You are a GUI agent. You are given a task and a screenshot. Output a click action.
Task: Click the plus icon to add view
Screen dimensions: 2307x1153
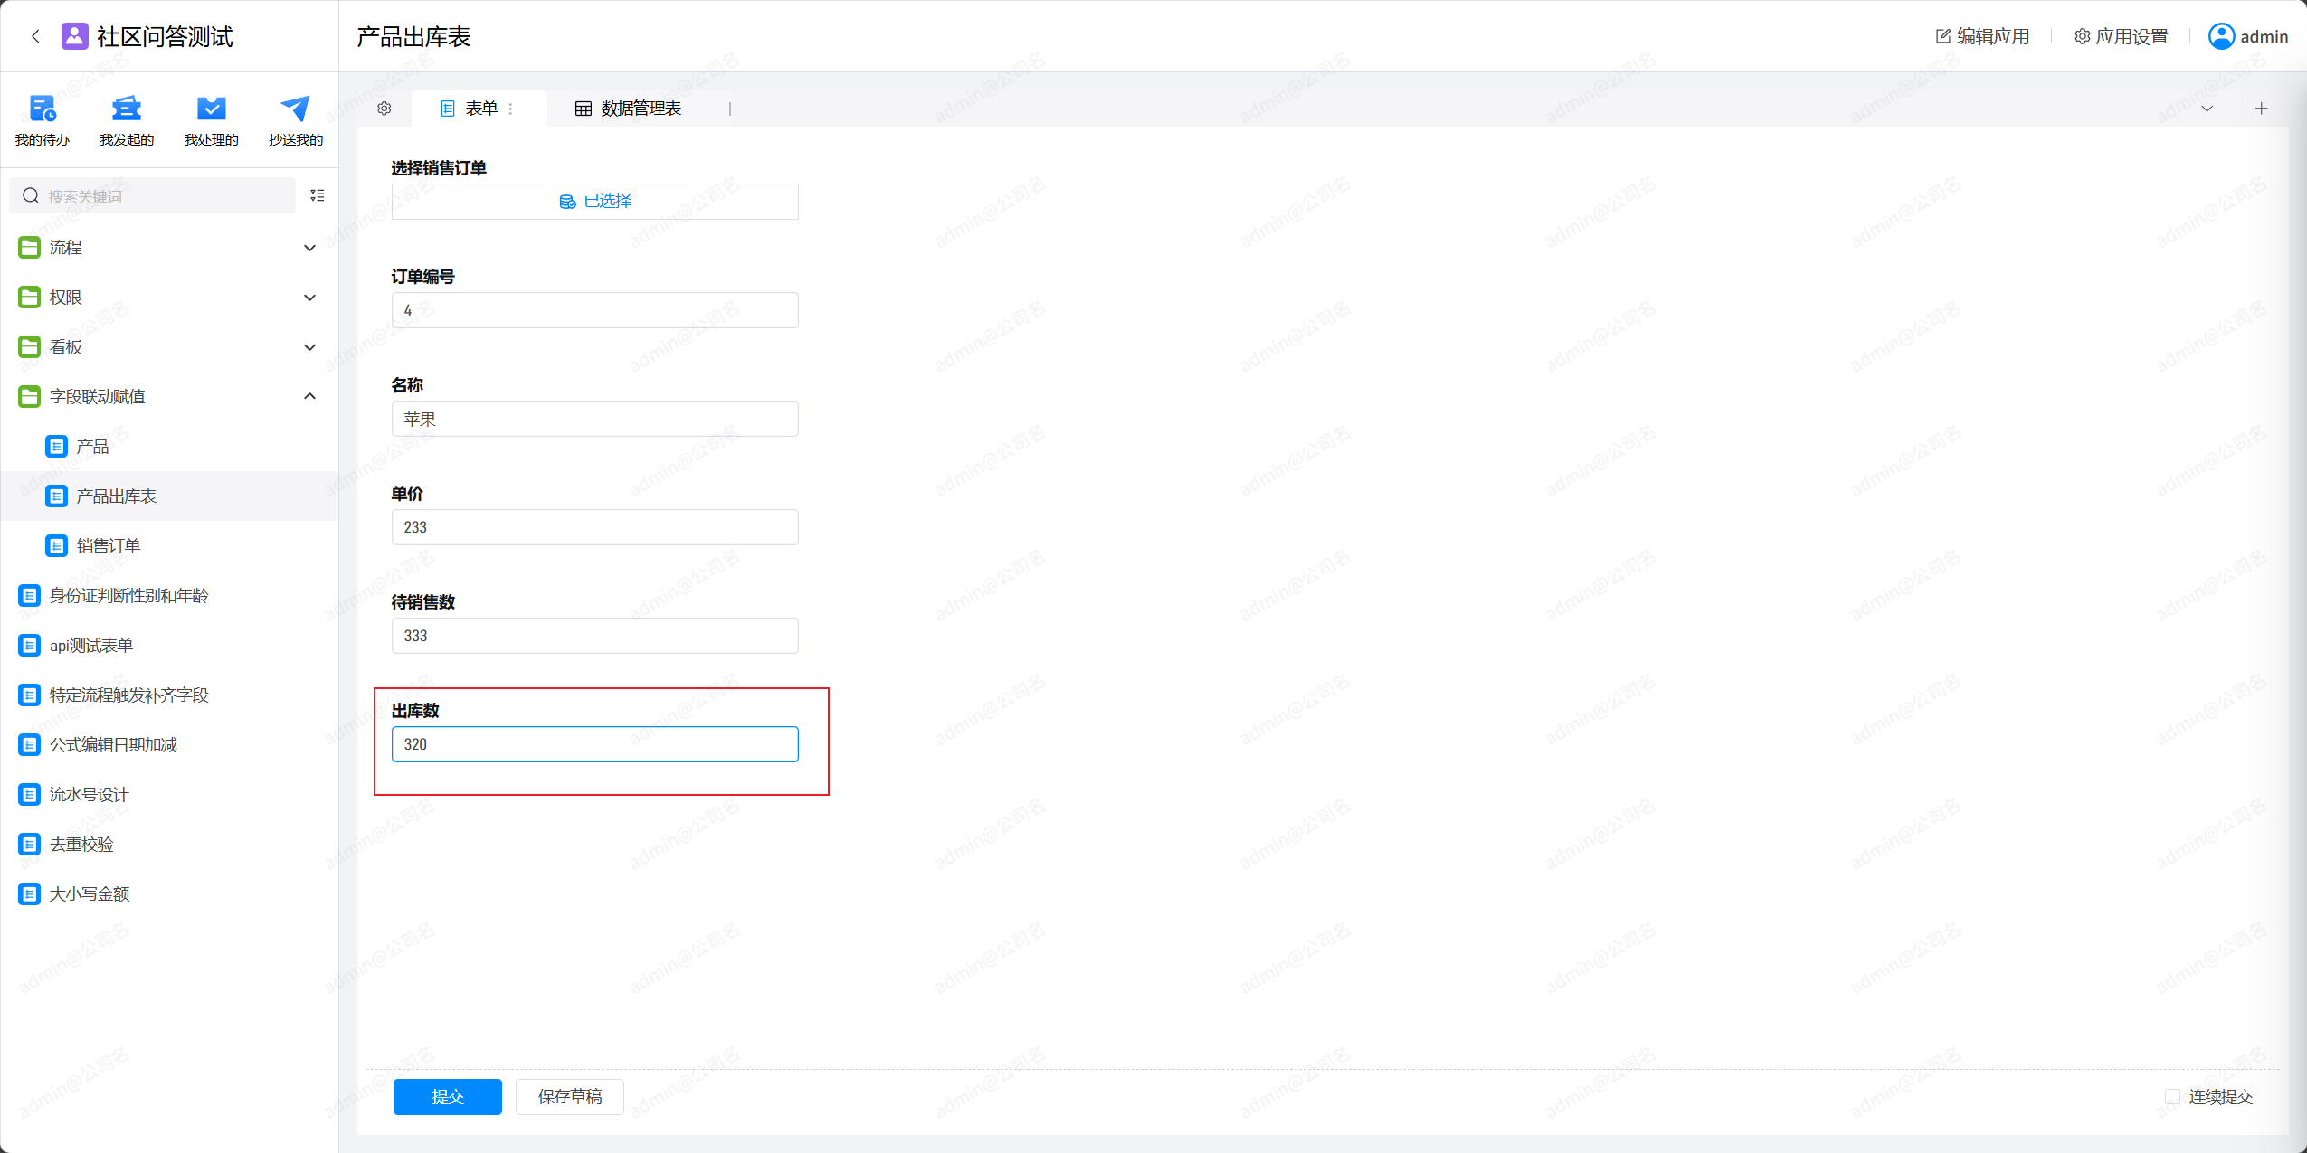2261,109
